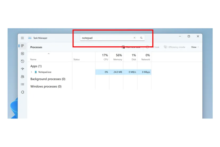Open the hamburger navigation menu
This screenshot has width=220, height=147.
(23, 38)
